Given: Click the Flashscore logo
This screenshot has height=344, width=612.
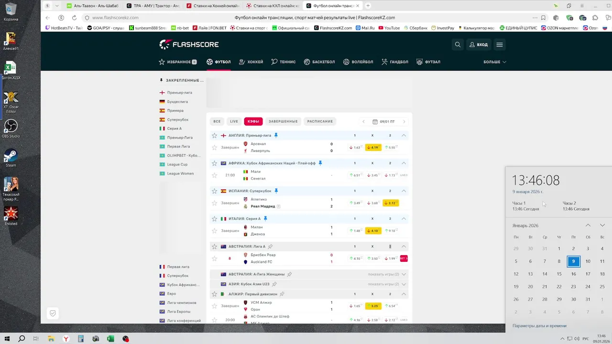Looking at the screenshot, I should pyautogui.click(x=189, y=44).
